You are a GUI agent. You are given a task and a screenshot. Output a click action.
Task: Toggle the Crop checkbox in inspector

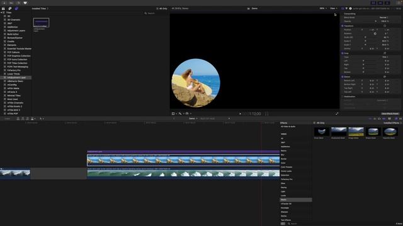343,53
